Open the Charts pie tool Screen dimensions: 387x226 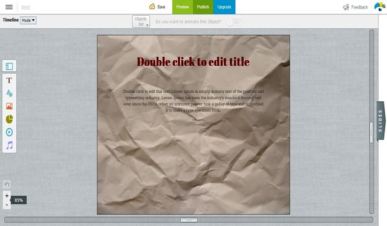10,119
